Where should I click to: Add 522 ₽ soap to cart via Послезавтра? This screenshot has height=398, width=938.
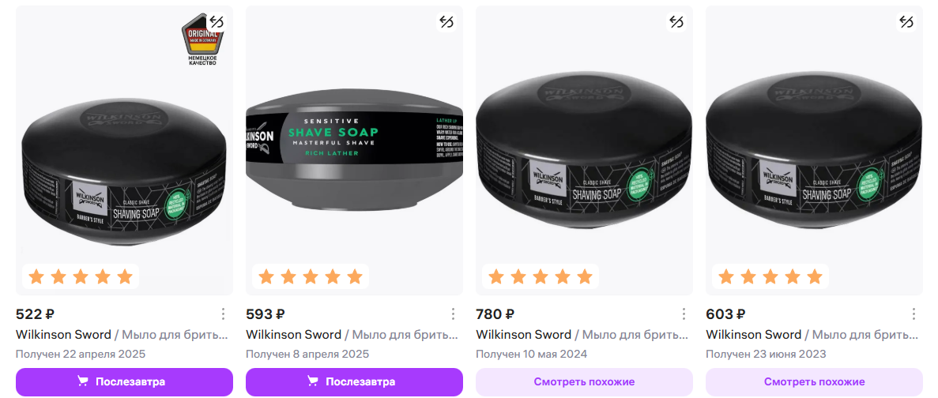point(124,381)
